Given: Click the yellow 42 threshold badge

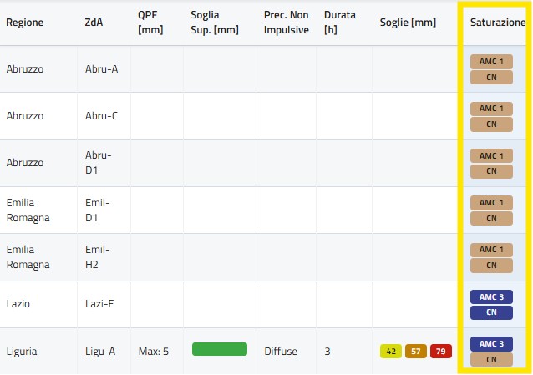Looking at the screenshot, I should coord(391,352).
